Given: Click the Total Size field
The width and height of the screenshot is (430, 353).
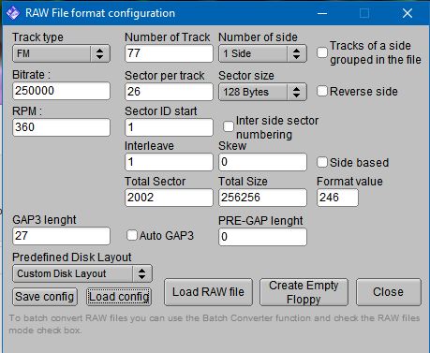Looking at the screenshot, I should tap(262, 198).
